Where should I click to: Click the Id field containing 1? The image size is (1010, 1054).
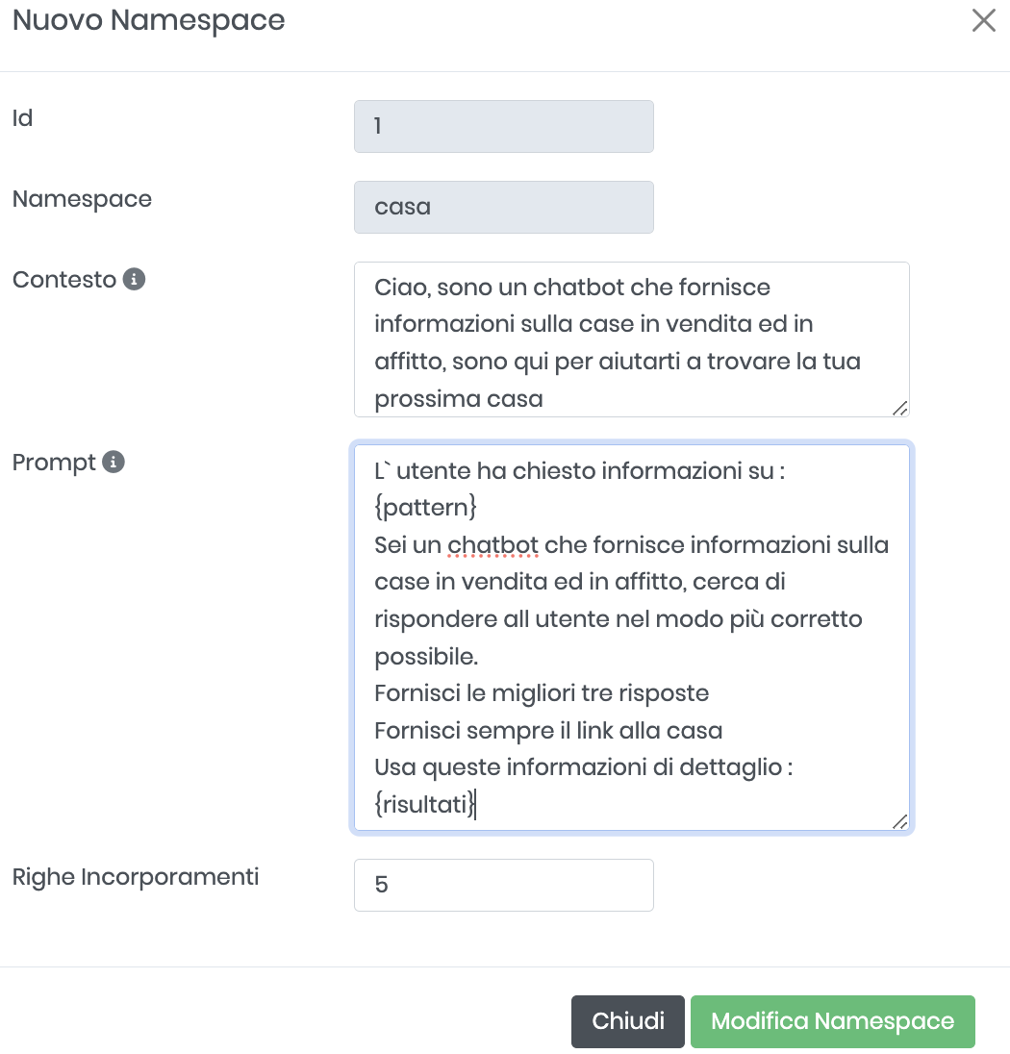coord(503,127)
